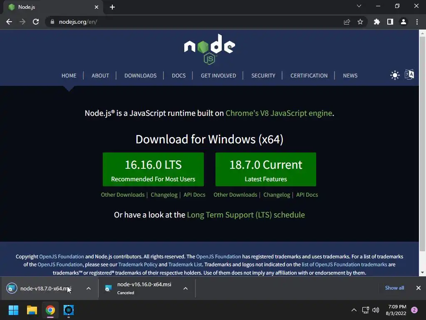Open clock and date 7:09 PM
This screenshot has width=426, height=320.
(x=396, y=310)
